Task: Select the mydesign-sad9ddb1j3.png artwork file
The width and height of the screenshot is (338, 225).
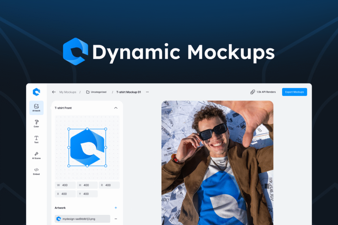Action: [83, 219]
